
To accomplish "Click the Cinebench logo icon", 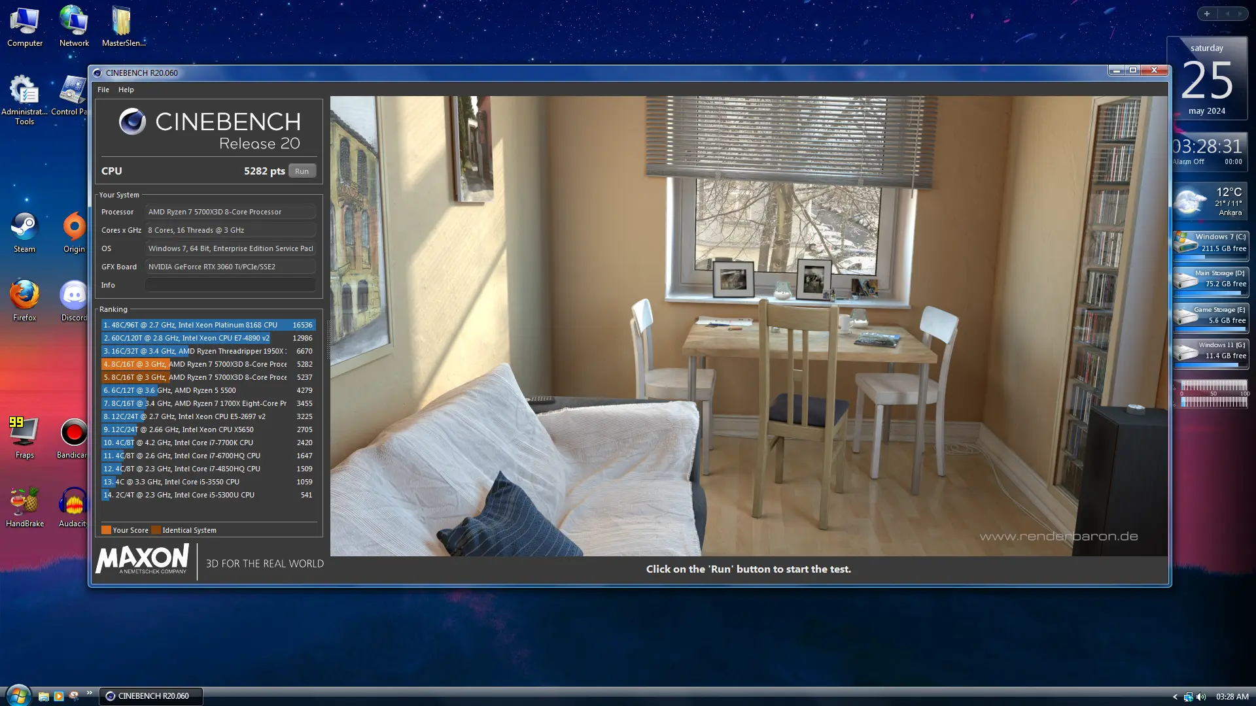I will click(132, 122).
